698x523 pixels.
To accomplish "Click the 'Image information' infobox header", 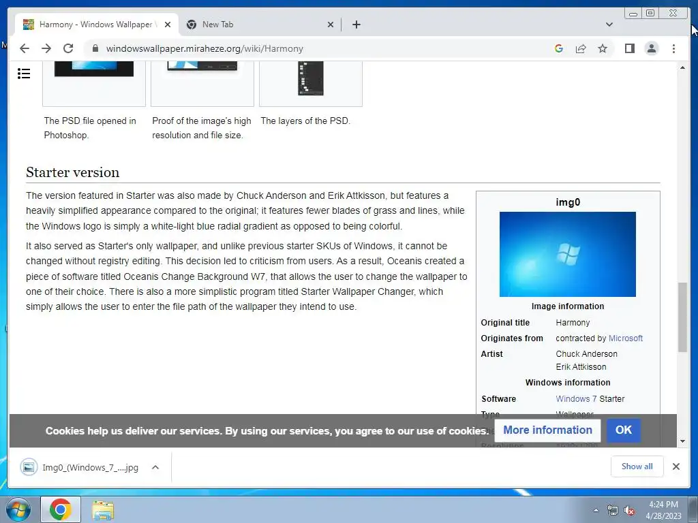I will pos(568,306).
